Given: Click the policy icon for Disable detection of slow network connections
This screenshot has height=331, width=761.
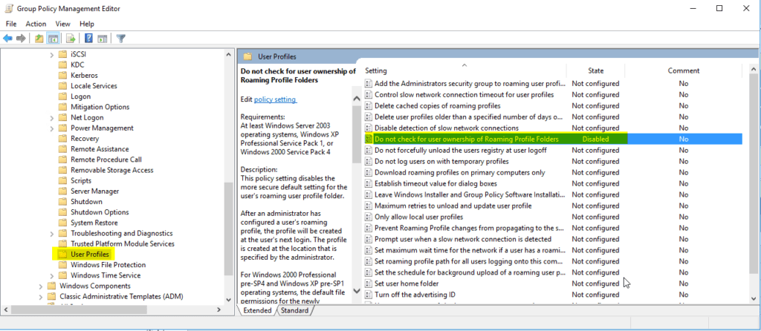Looking at the screenshot, I should [x=369, y=128].
